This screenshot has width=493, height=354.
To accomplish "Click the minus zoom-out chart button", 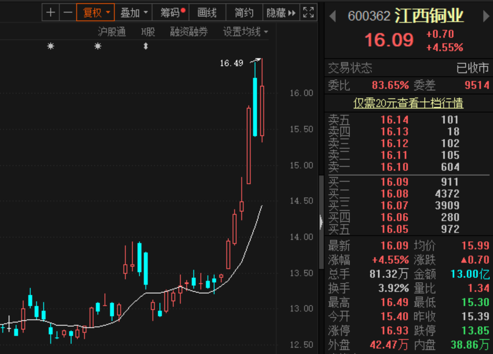I will coord(68,13).
